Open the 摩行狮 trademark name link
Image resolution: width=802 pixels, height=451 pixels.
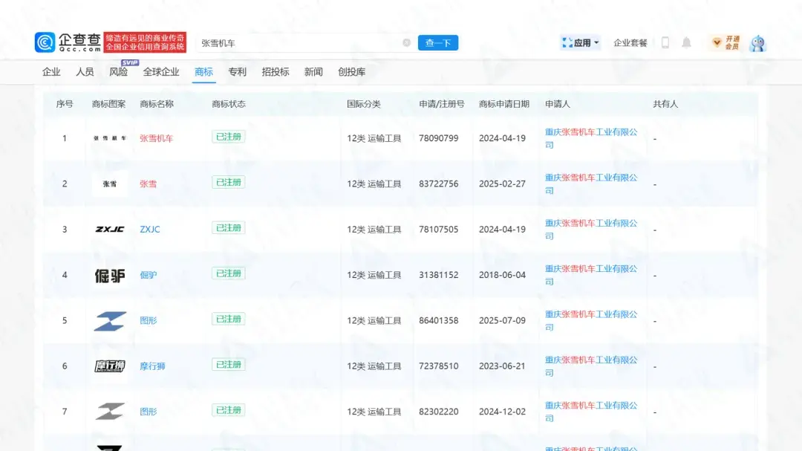pyautogui.click(x=152, y=366)
